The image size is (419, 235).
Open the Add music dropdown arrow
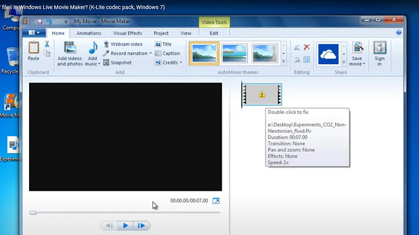[x=99, y=64]
